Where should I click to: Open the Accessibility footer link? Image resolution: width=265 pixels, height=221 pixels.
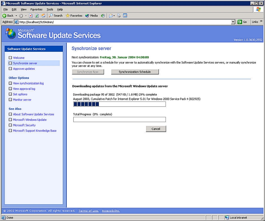(111, 211)
